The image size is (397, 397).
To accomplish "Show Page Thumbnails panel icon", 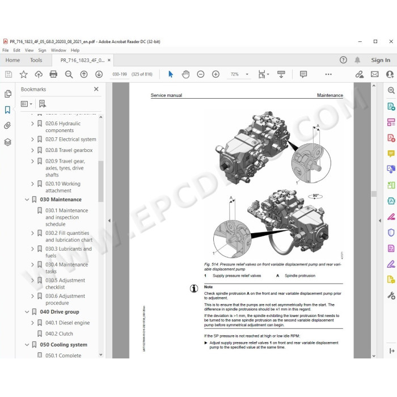I will 8,94.
